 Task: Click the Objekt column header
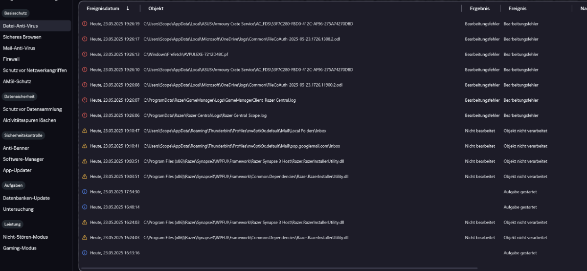tap(156, 8)
